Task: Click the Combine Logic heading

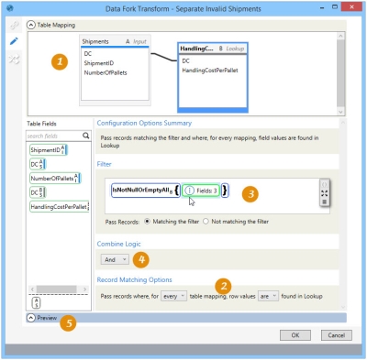Action: [118, 244]
